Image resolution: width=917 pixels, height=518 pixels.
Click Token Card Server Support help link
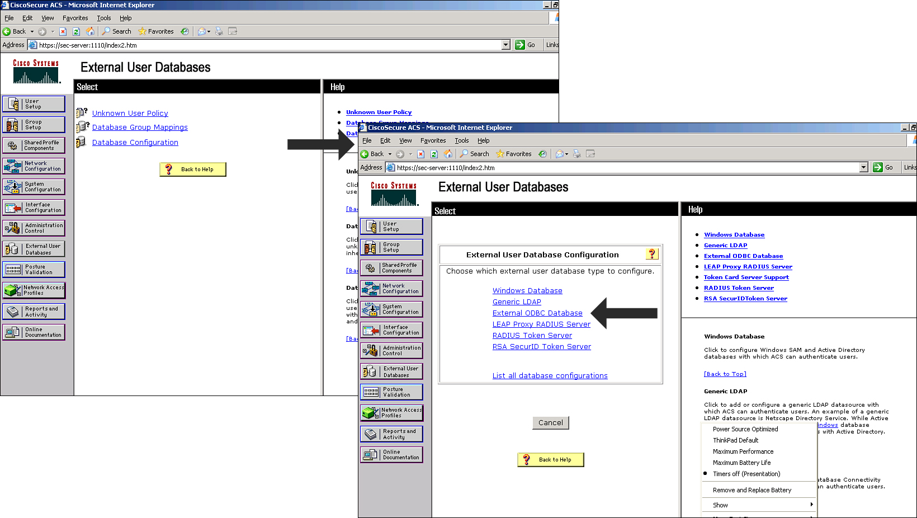click(746, 277)
